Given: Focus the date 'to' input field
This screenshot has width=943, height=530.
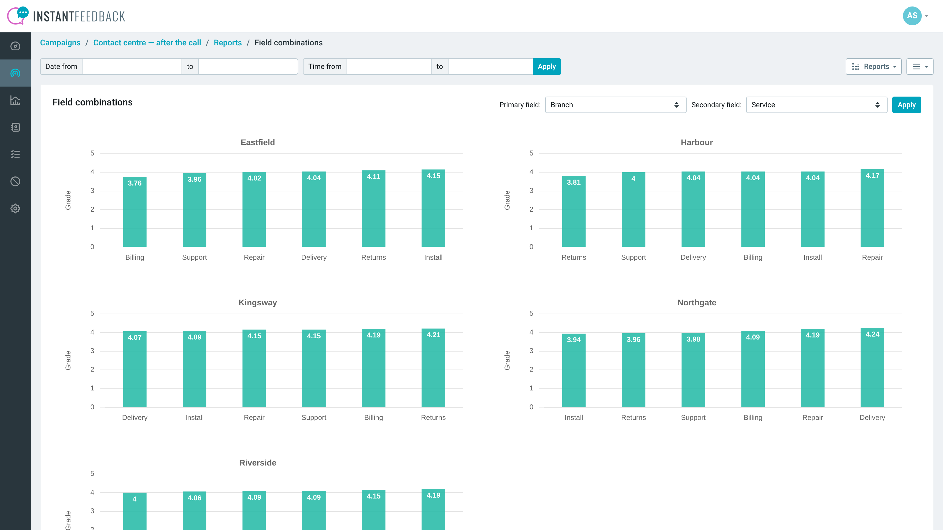Looking at the screenshot, I should point(248,67).
